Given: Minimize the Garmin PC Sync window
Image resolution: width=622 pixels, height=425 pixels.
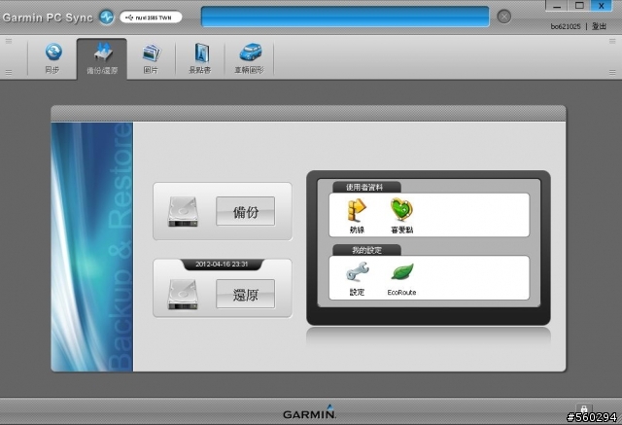Looking at the screenshot, I should (x=557, y=6).
